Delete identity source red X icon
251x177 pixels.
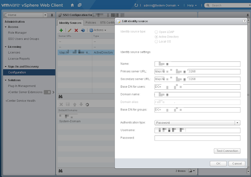[x=76, y=30]
